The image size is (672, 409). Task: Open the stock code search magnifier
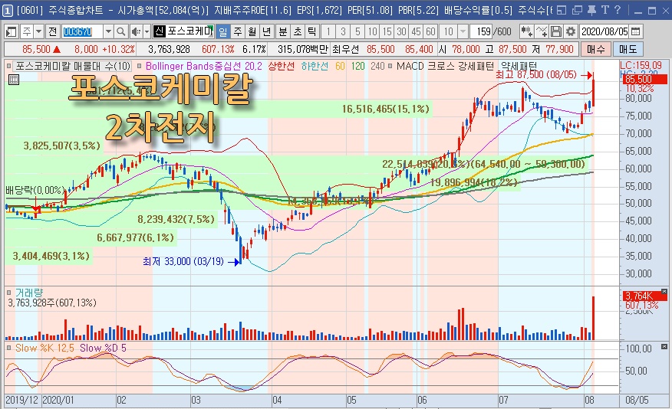click(121, 31)
